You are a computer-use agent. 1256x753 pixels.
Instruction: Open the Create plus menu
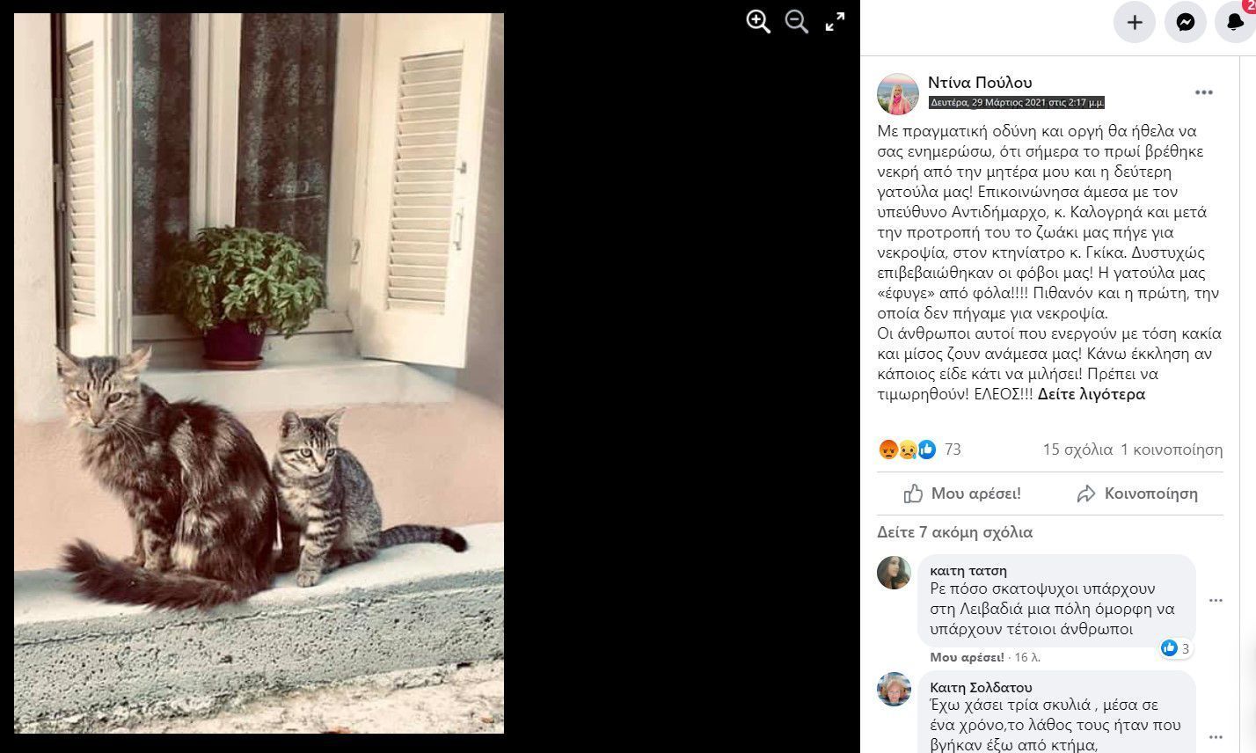[1135, 23]
